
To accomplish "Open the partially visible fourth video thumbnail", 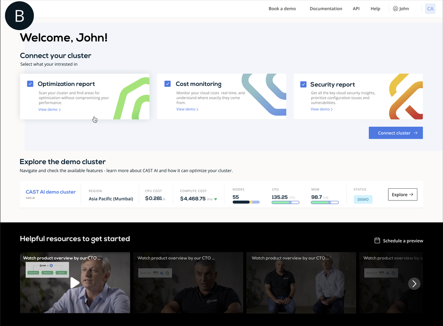I will (x=391, y=282).
